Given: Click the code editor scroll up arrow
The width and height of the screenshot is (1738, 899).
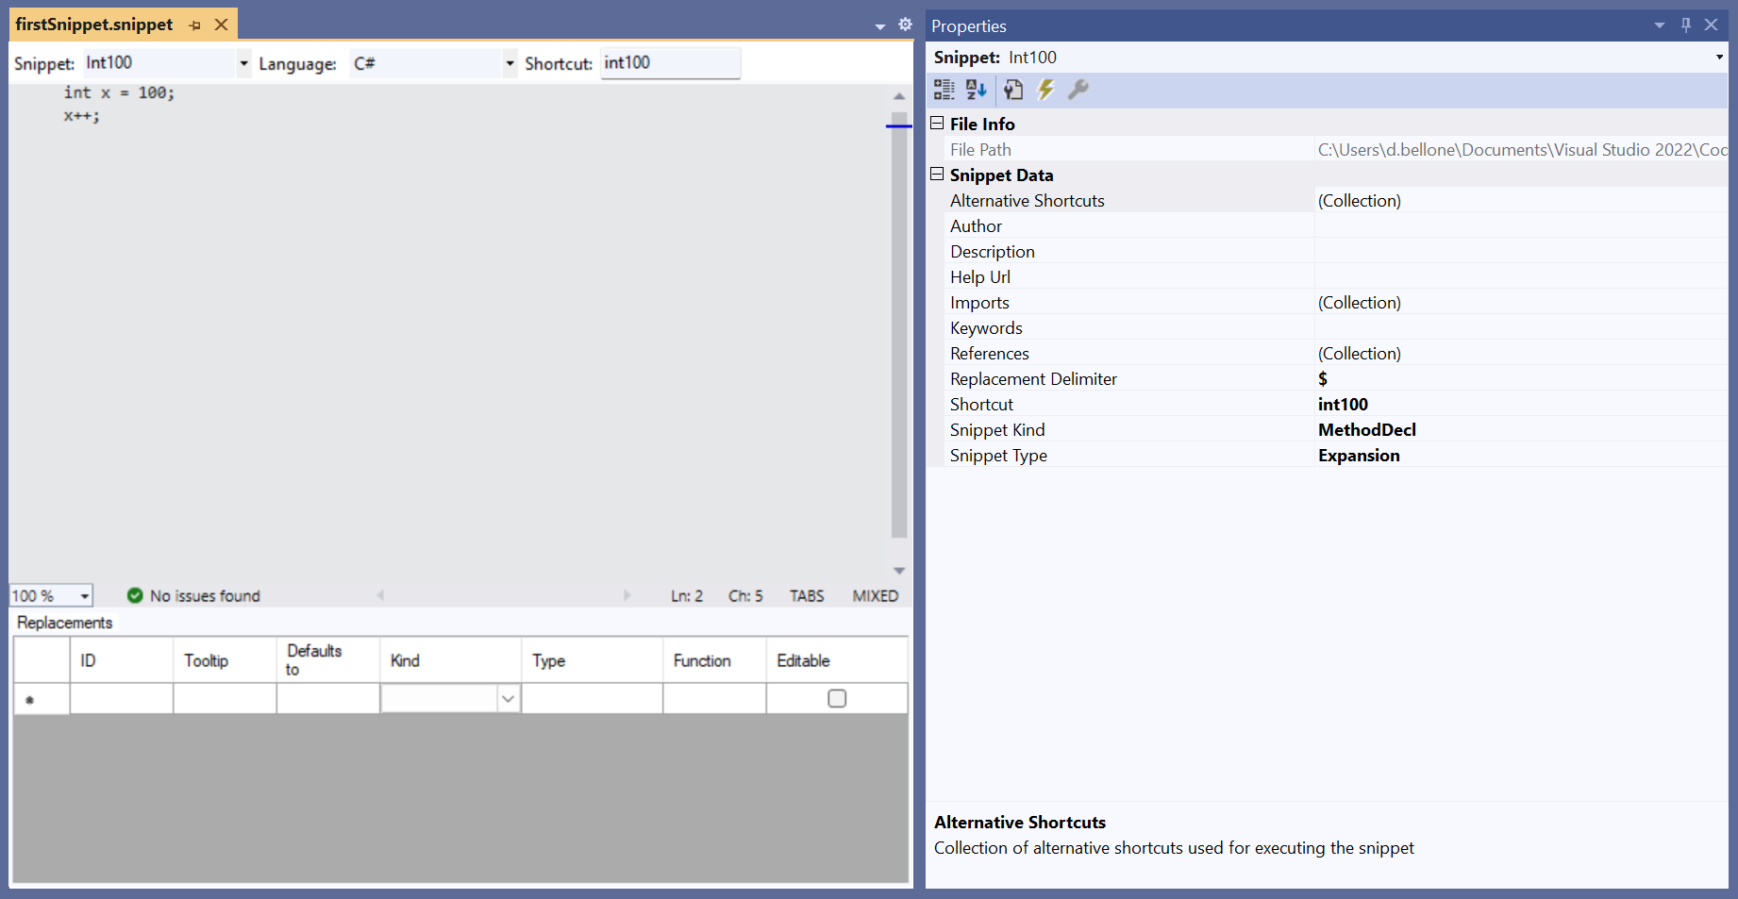Looking at the screenshot, I should 899,96.
